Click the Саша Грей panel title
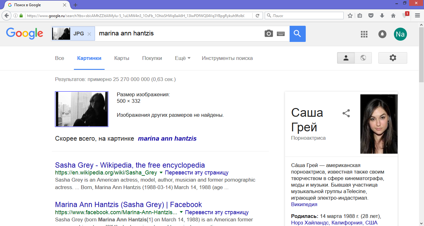424x226 pixels. [307, 120]
